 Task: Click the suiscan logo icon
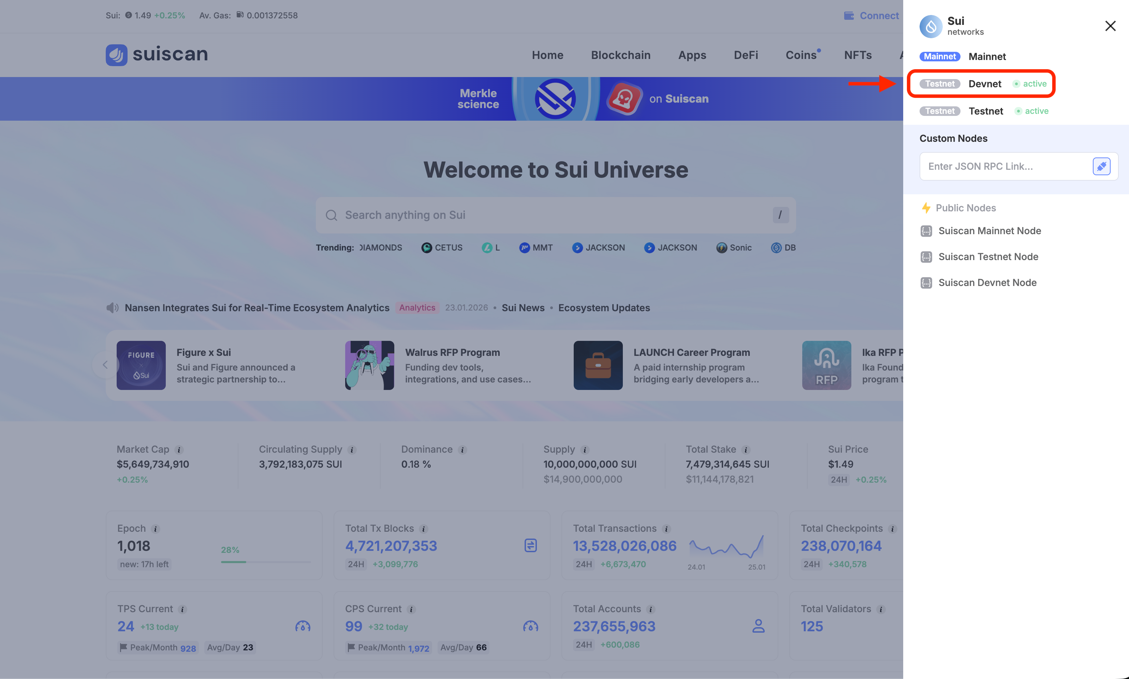[116, 55]
